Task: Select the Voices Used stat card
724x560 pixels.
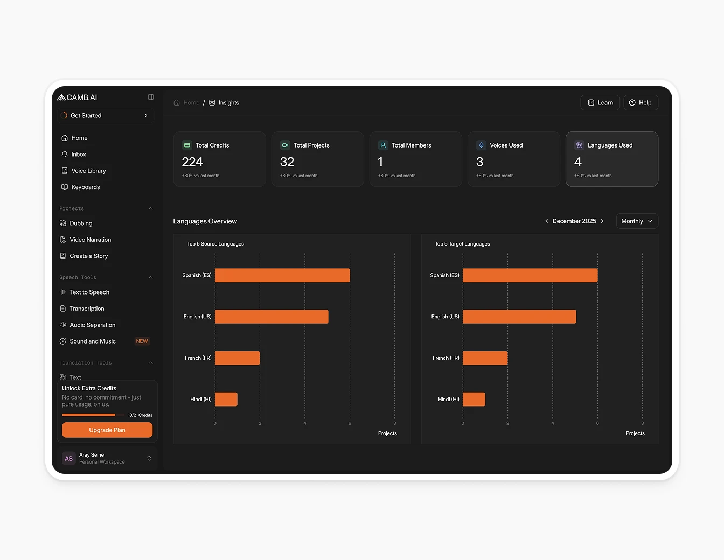Action: (513, 159)
